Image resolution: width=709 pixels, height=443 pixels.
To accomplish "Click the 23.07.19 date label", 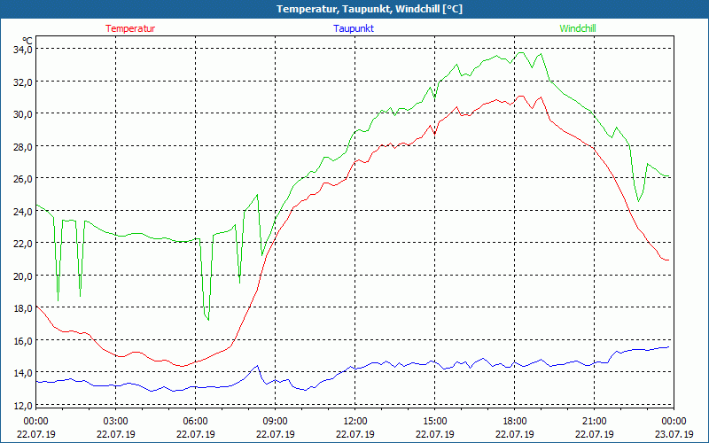I will pyautogui.click(x=674, y=434).
